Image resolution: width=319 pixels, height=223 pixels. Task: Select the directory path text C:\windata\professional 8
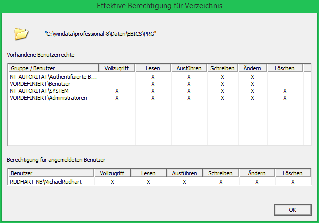77,34
